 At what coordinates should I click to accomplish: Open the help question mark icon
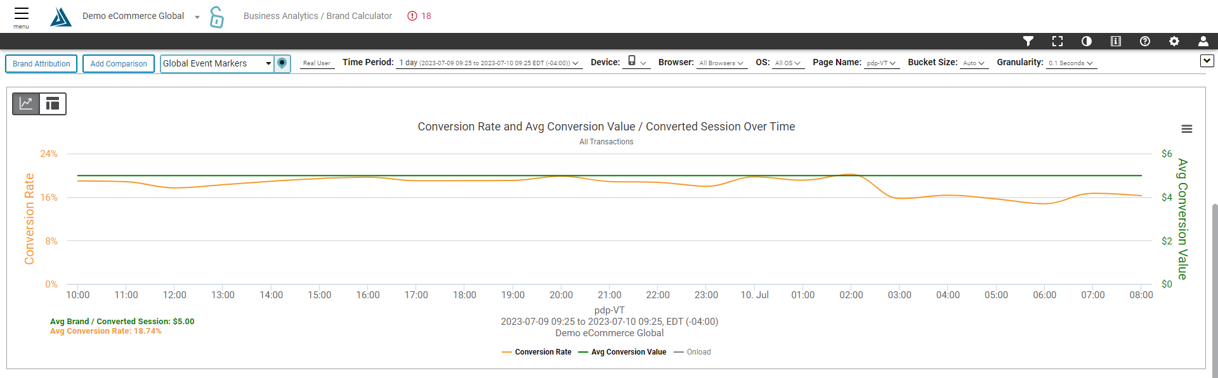[1145, 41]
